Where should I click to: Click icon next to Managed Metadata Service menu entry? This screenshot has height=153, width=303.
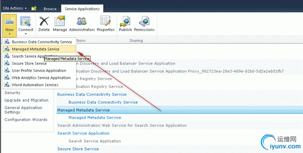pos(7,49)
